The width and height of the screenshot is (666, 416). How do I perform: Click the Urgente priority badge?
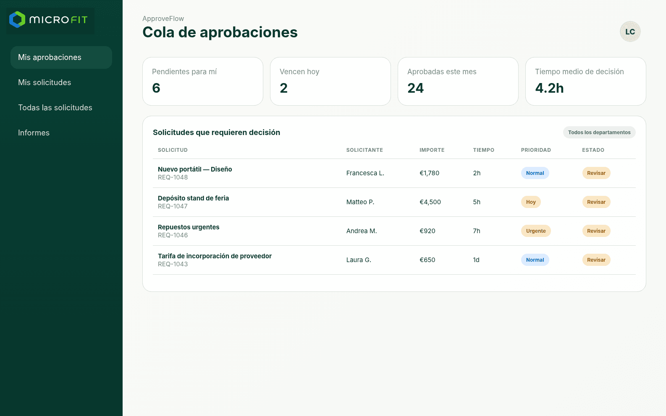click(536, 231)
